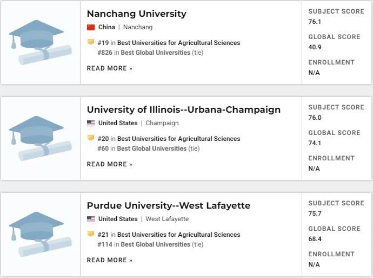Click the #19 ranking badge icon
Screen dimensions: 373x278
pos(91,42)
